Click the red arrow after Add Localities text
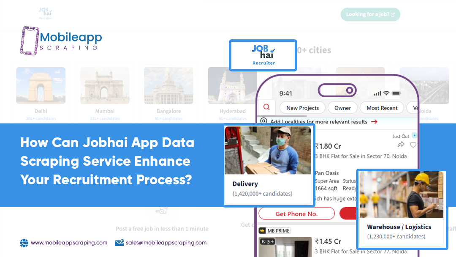456x257 pixels. point(374,122)
